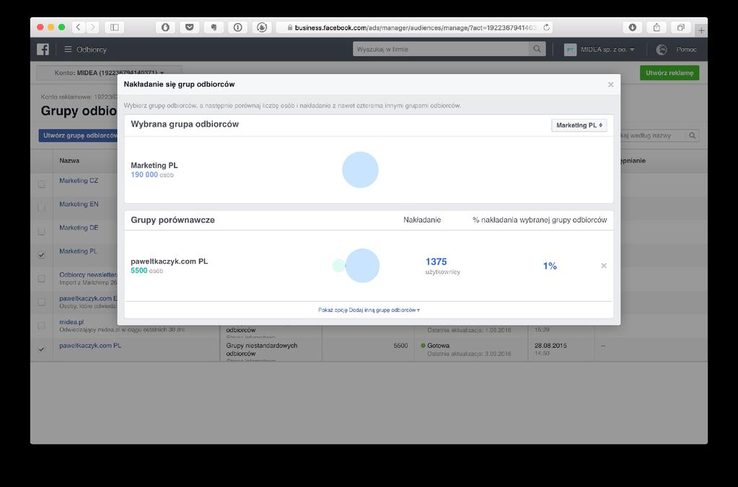Go back in Safari history
Screen dimensions: 738x487
coord(79,27)
